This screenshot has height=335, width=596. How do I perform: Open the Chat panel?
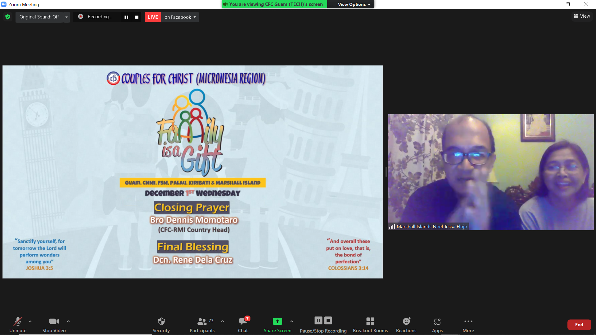tap(243, 325)
